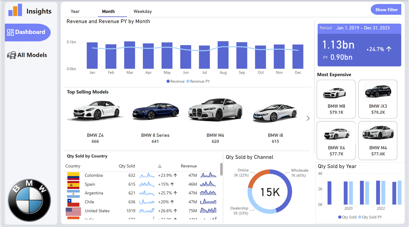Click the +26.6% up arrow for United States
The image size is (409, 227).
point(175,211)
